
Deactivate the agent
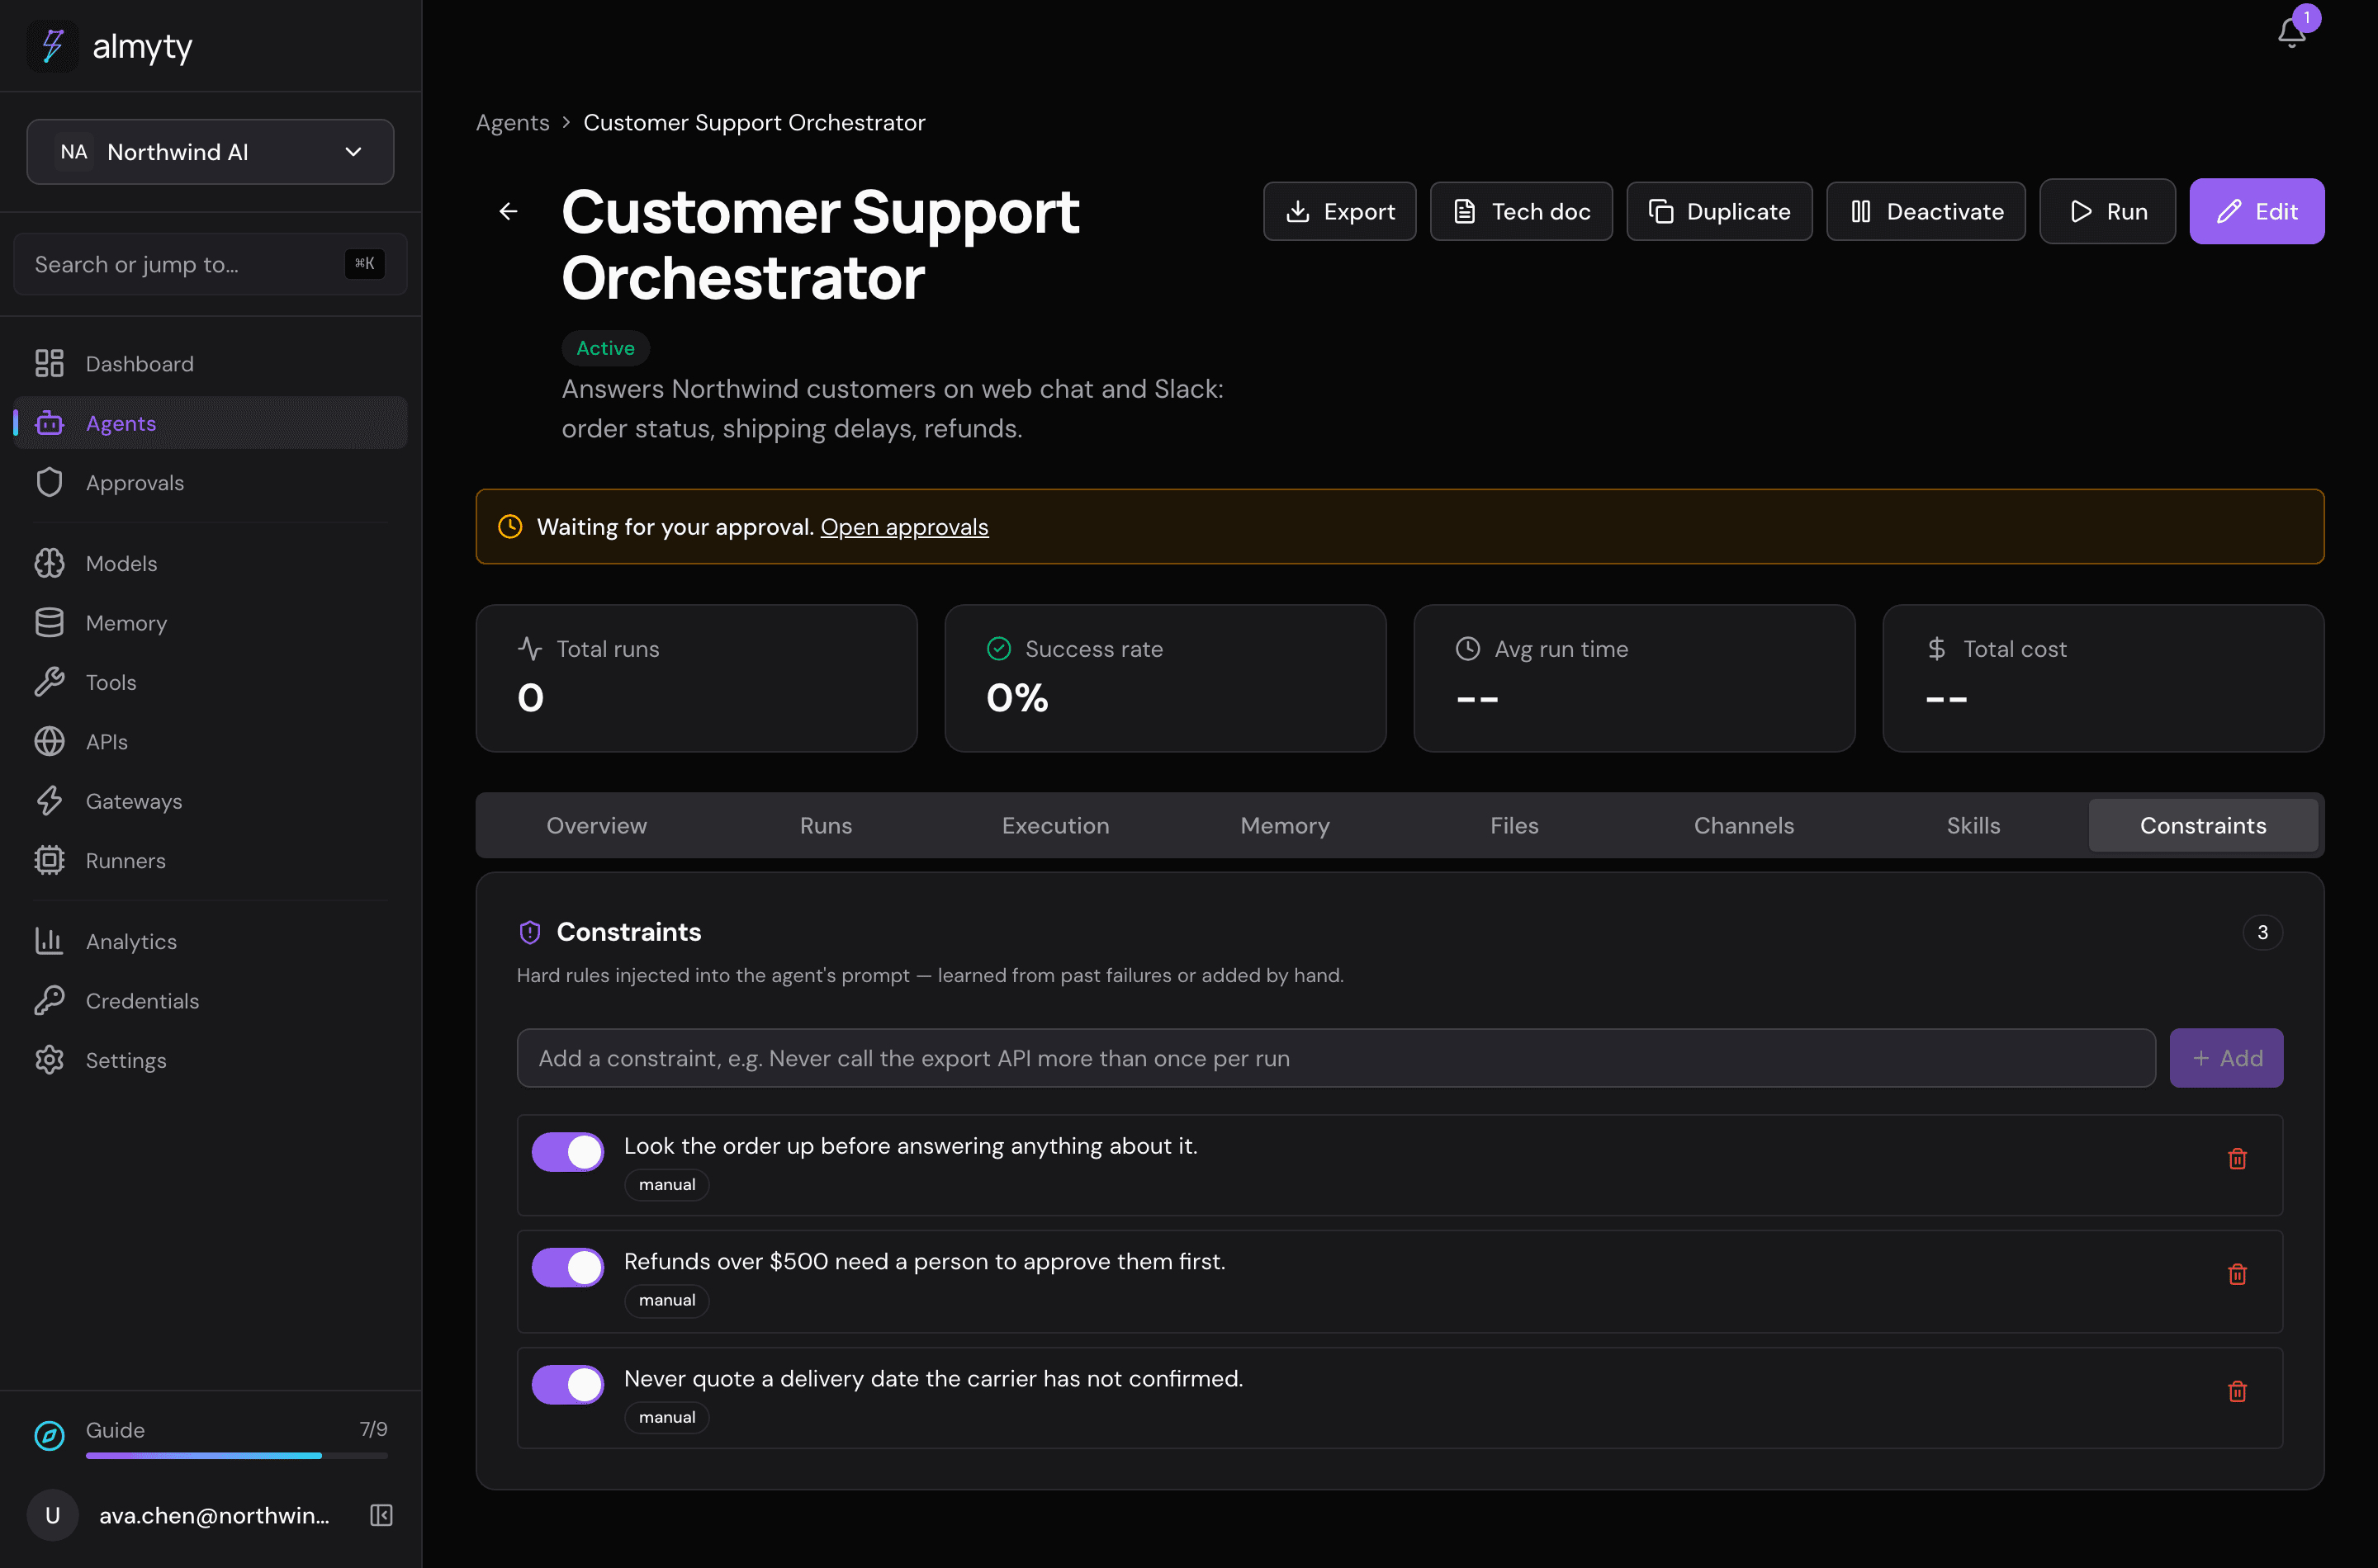click(x=1926, y=211)
